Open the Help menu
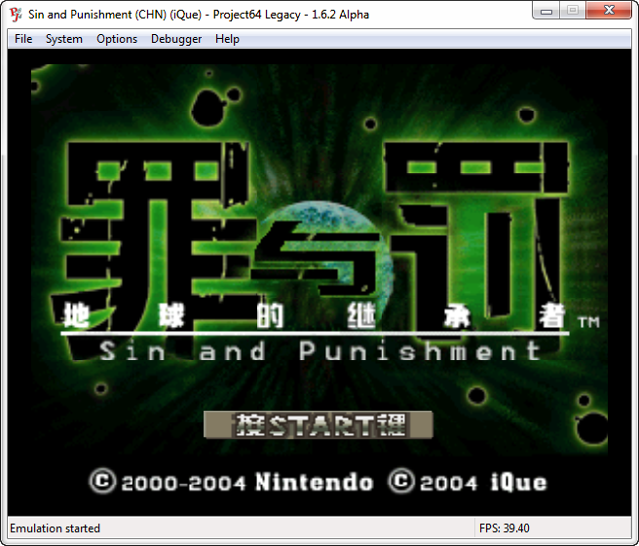The width and height of the screenshot is (639, 546). pyautogui.click(x=227, y=39)
